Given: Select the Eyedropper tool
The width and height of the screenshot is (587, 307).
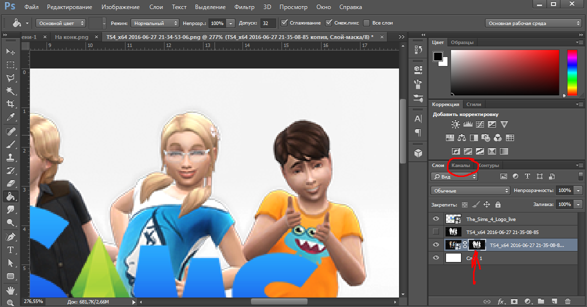Looking at the screenshot, I should [10, 117].
